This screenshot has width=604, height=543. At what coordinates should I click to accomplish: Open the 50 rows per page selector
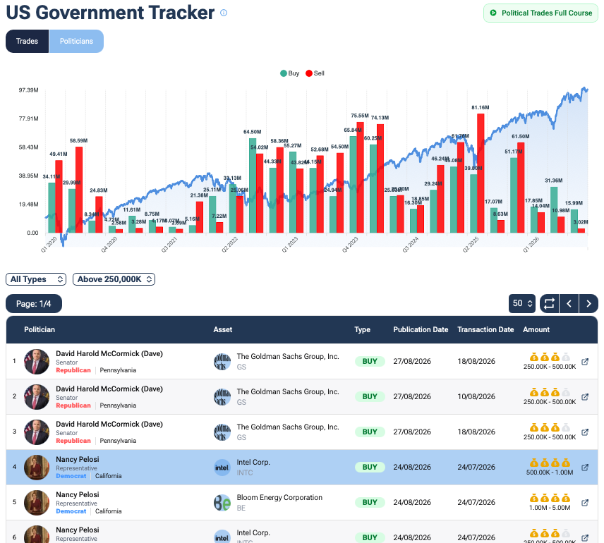tap(522, 303)
